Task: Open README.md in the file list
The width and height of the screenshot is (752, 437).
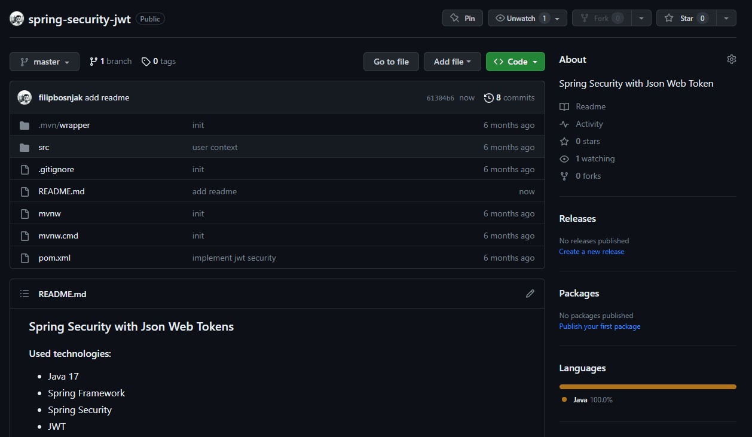Action: pyautogui.click(x=62, y=191)
